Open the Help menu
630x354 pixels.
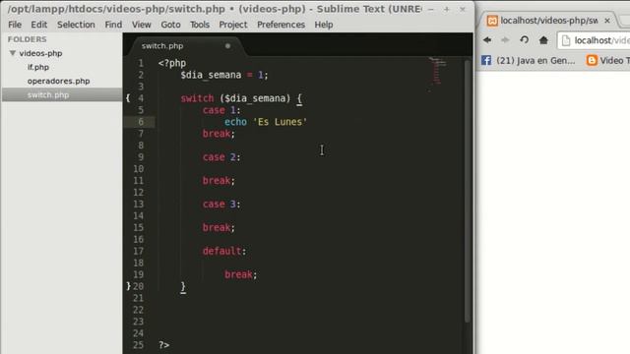324,25
